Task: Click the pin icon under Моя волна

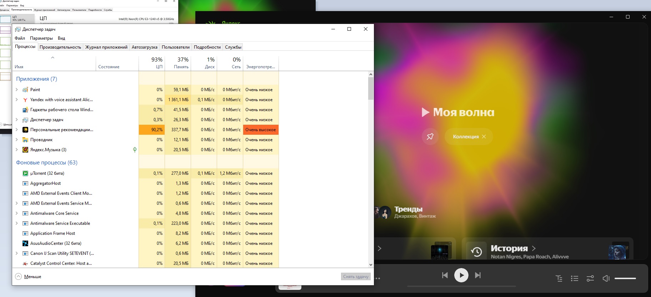Action: (430, 136)
